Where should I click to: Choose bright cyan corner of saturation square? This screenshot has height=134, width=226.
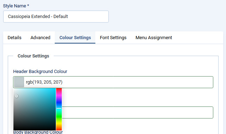tap(54, 90)
